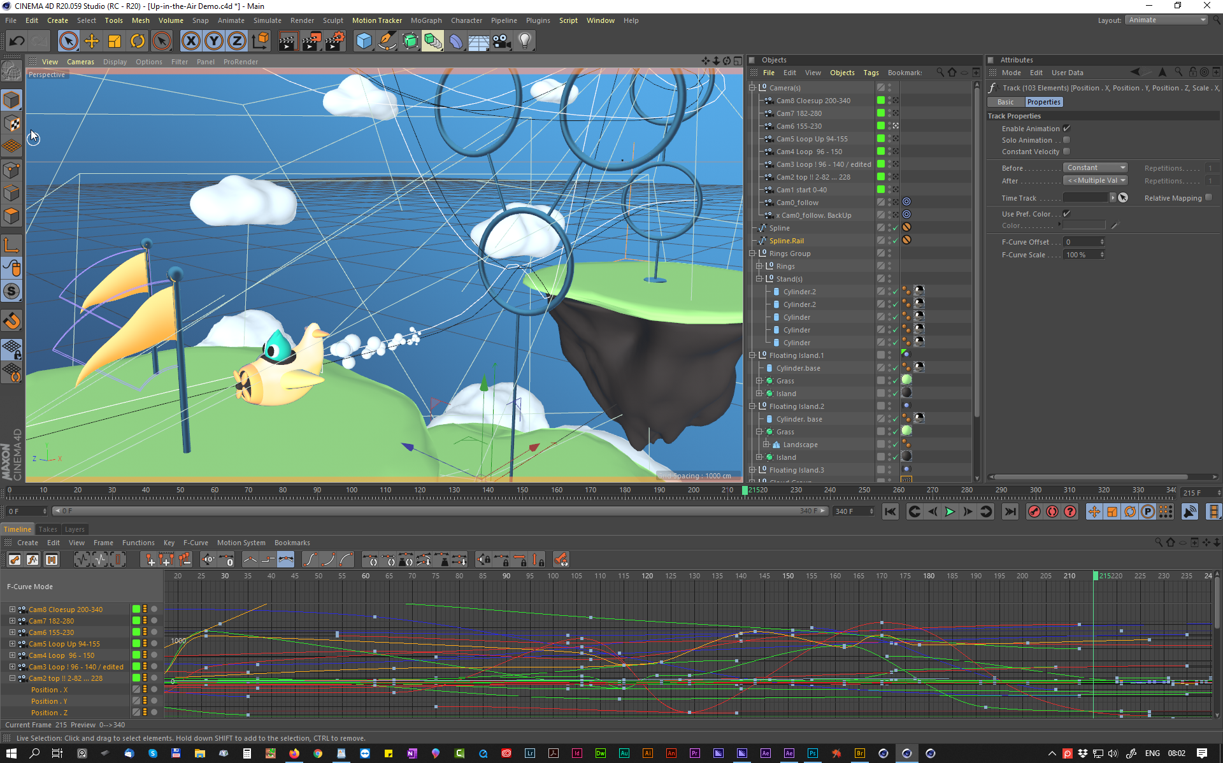Screen dimensions: 1223x763
Task: Click the Attributes horizontal scrollbar
Action: [x=1091, y=476]
